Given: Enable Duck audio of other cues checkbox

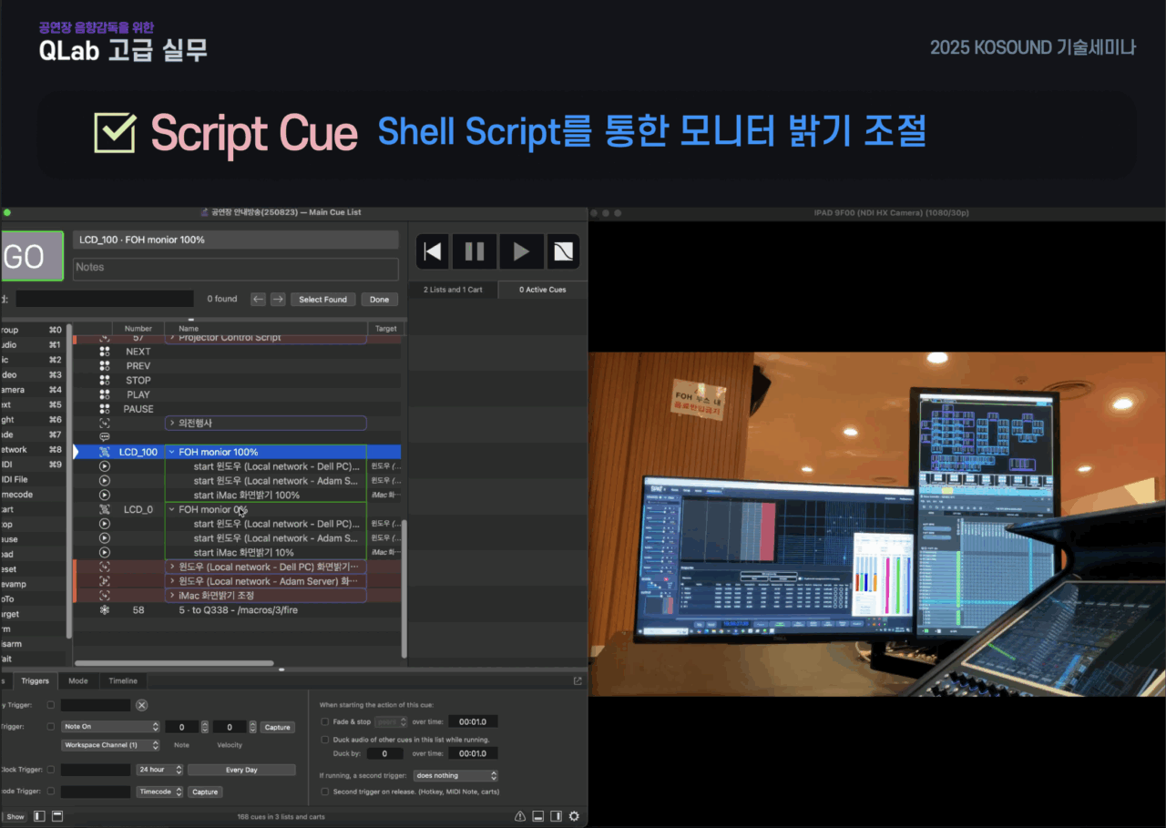Looking at the screenshot, I should [x=325, y=740].
